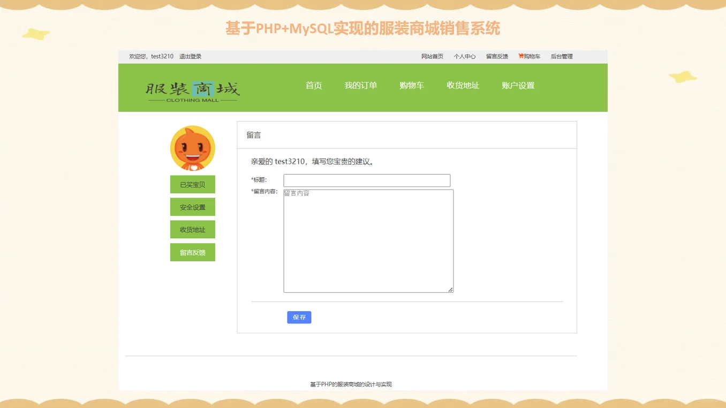726x408 pixels.
Task: Select the 已买宝贝 sidebar item
Action: 192,184
